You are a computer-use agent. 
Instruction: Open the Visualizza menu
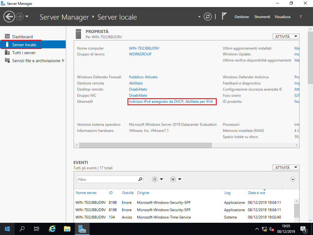[282, 17]
